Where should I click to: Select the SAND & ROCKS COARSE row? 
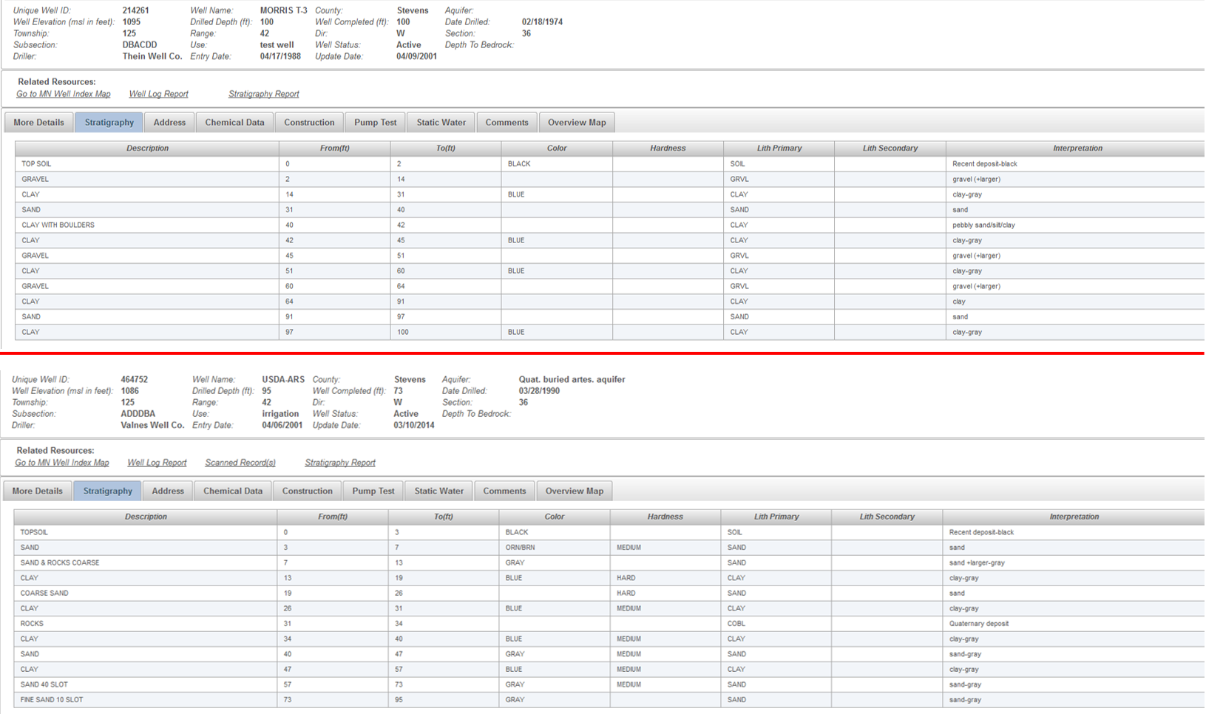point(60,563)
